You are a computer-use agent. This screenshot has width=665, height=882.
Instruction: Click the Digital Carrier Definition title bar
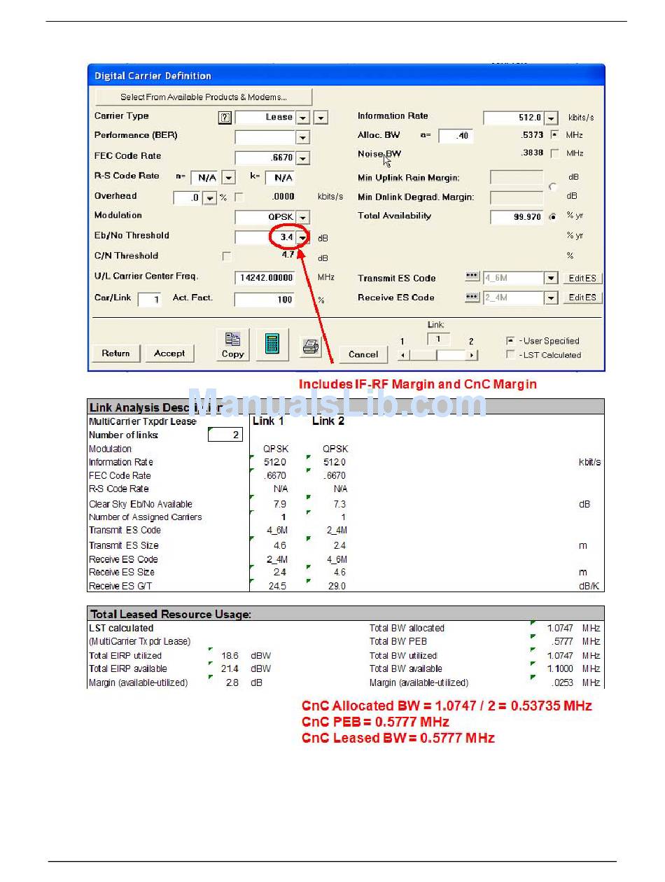(346, 76)
